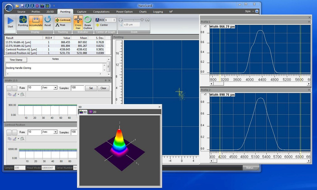Open /sec rate dropdown in Width 13.5 panel

coord(55,88)
